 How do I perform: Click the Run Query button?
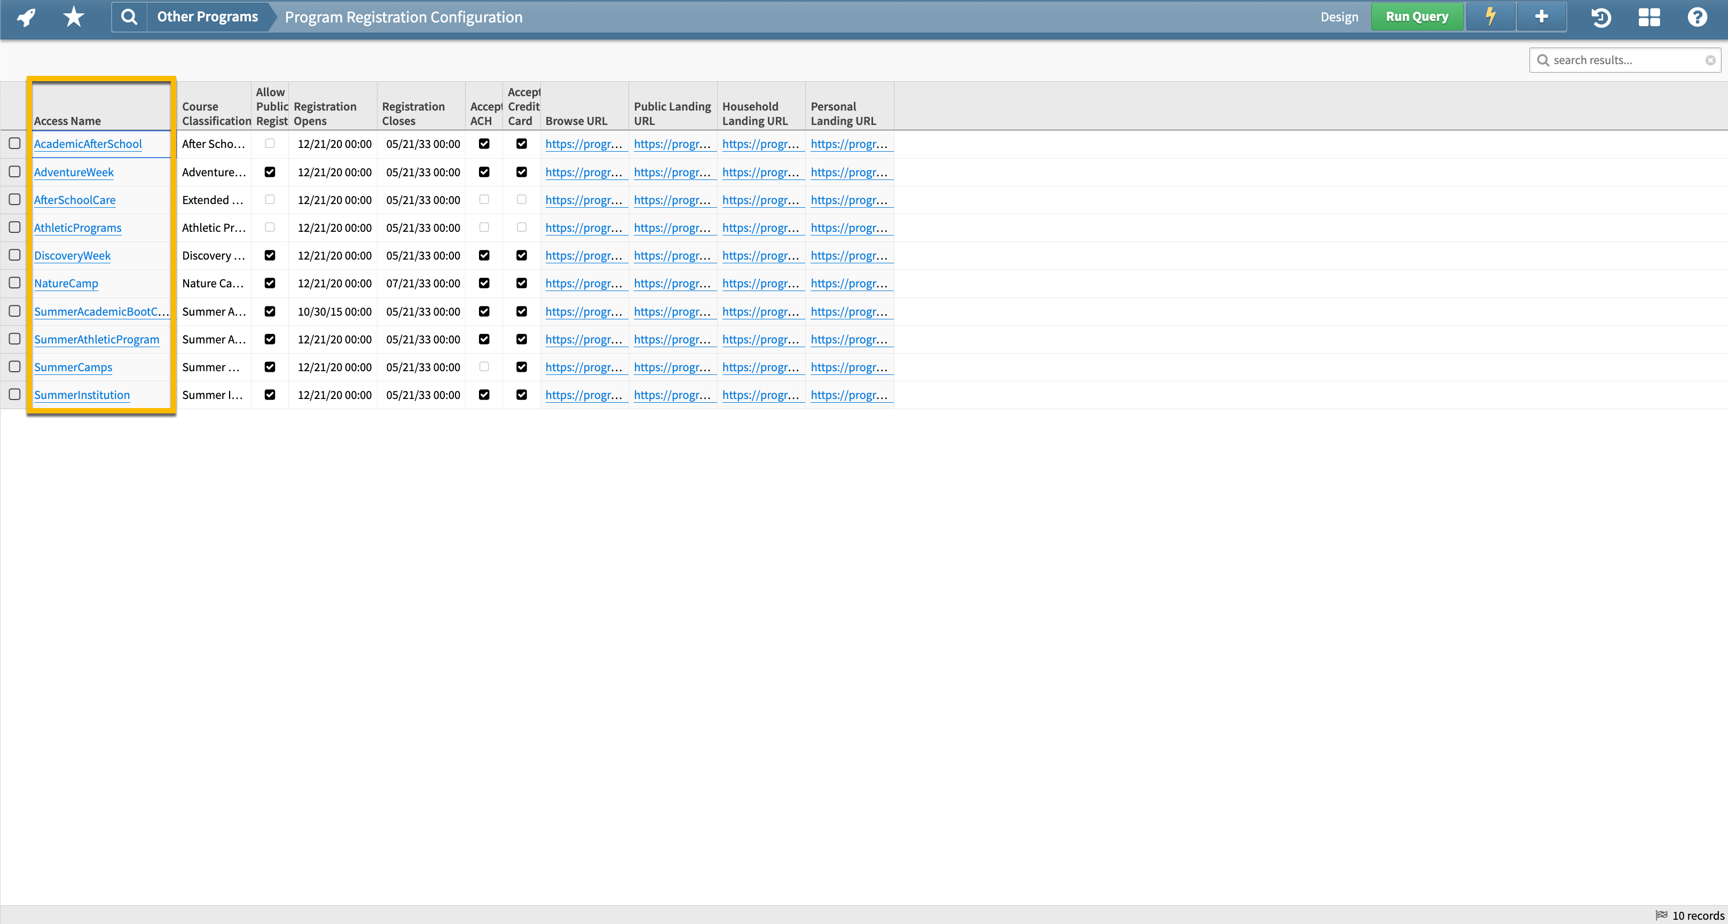pyautogui.click(x=1417, y=16)
